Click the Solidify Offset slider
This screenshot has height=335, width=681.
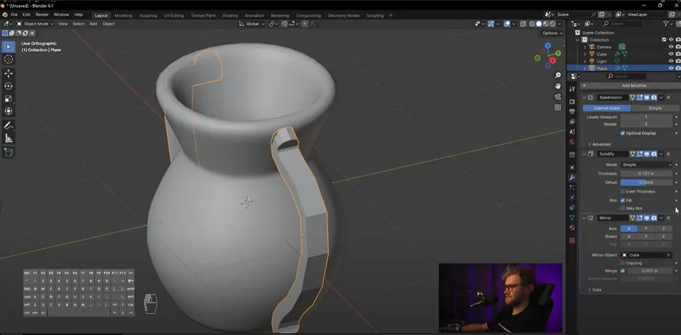point(646,183)
